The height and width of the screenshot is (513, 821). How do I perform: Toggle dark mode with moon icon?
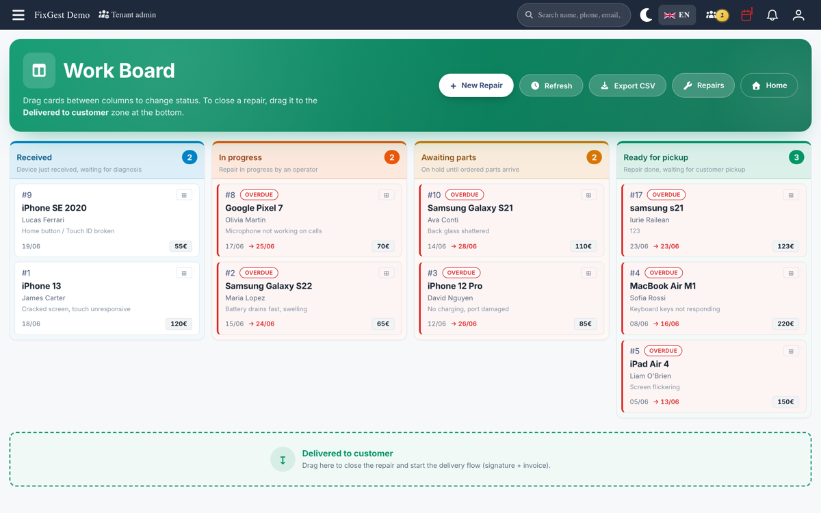pyautogui.click(x=646, y=15)
